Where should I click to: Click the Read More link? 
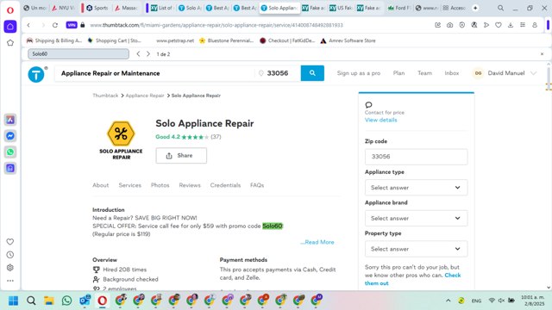(317, 242)
